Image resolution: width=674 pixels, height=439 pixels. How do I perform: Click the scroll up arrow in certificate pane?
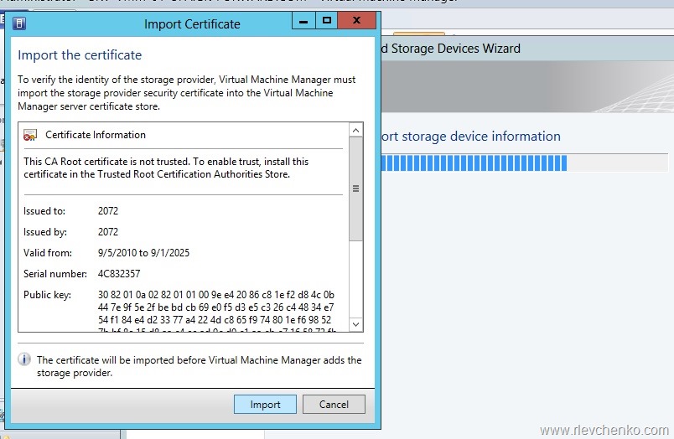coord(356,131)
